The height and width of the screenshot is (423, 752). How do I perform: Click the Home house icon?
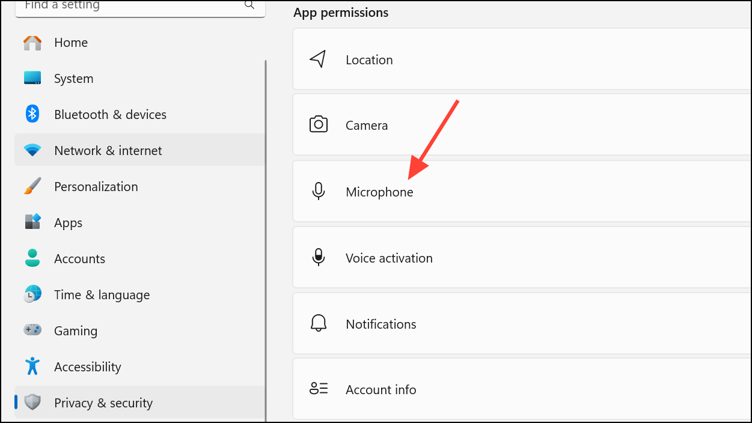point(32,43)
